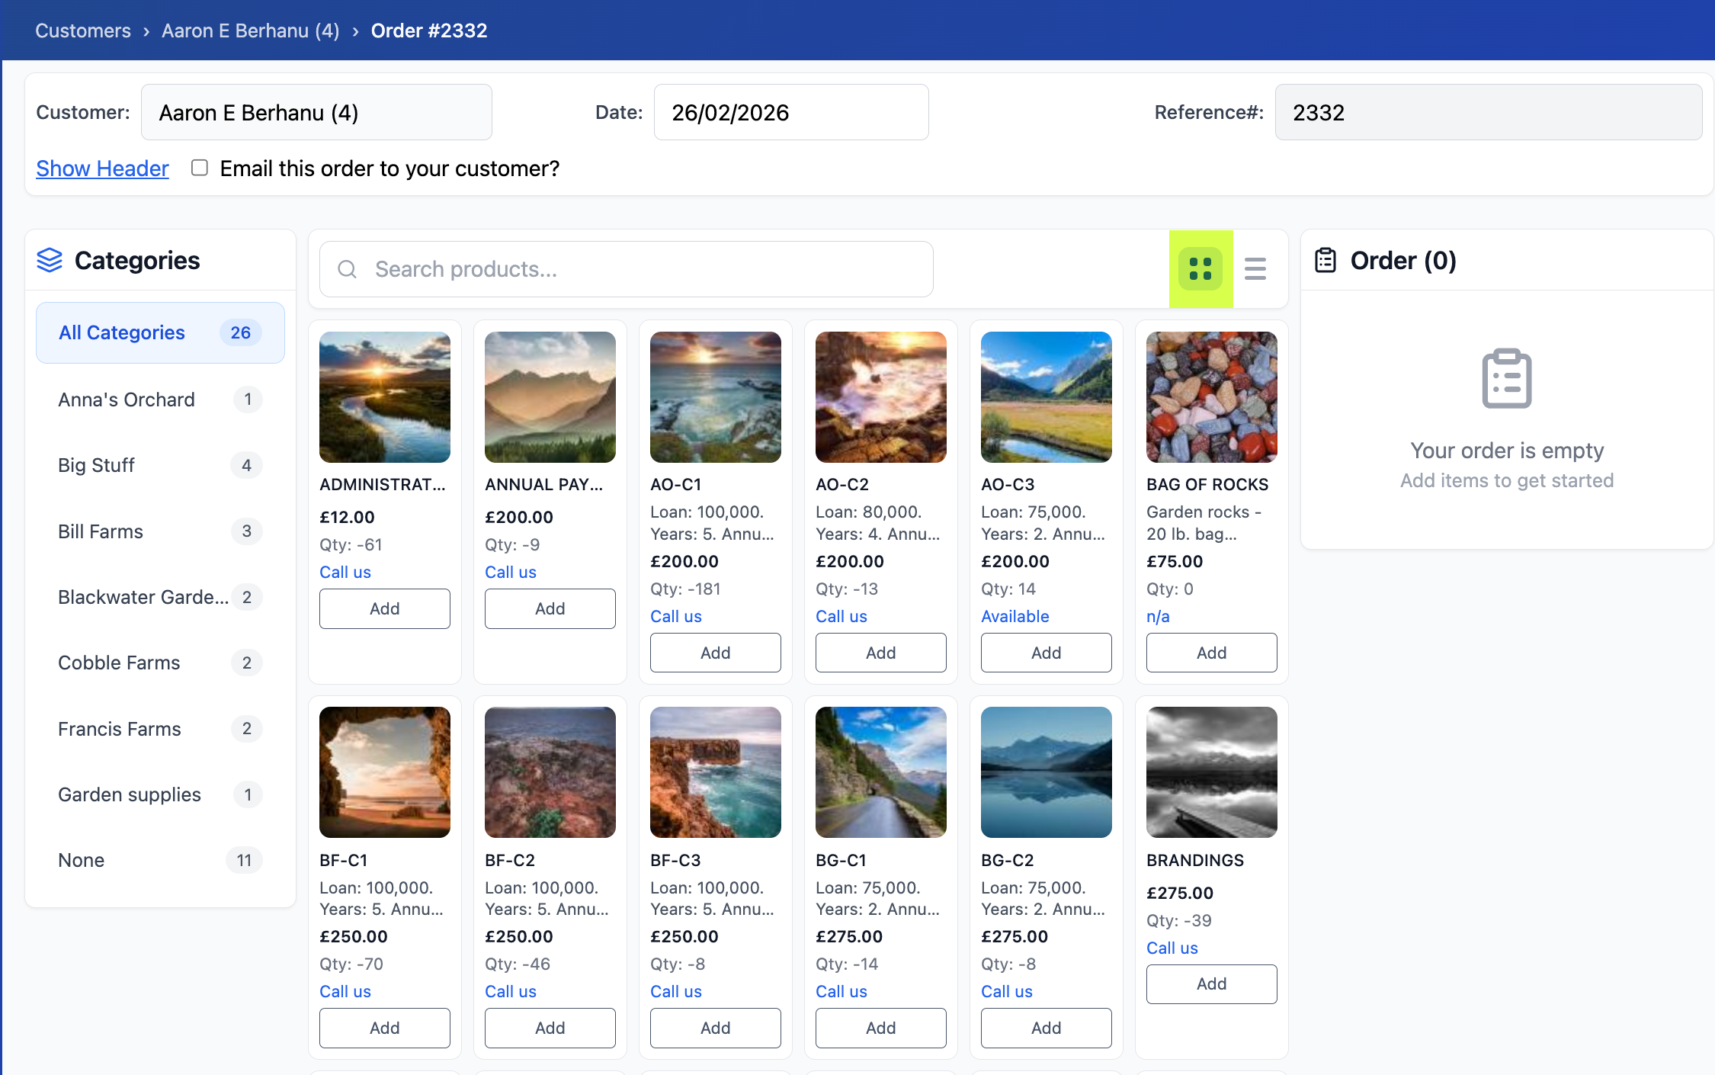This screenshot has height=1075, width=1715.
Task: Click the Categories layers icon
Action: point(50,260)
